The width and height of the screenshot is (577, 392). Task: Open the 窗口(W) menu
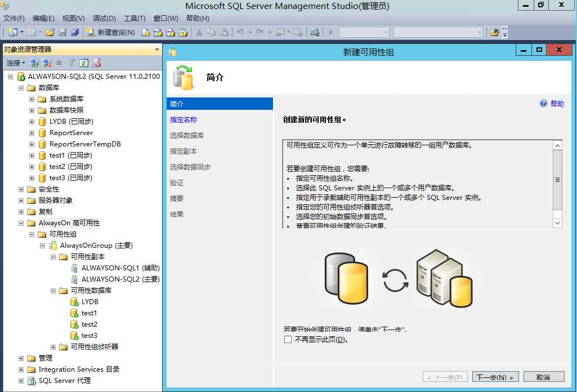tap(166, 19)
